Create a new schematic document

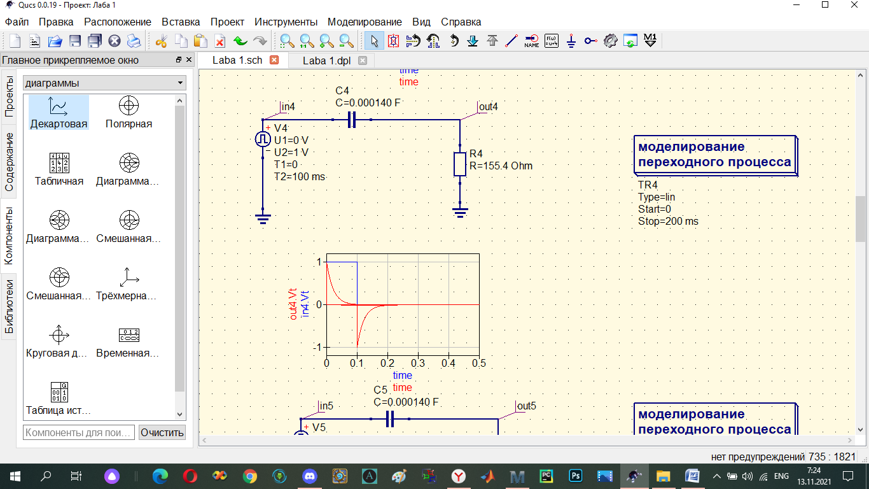coord(14,41)
